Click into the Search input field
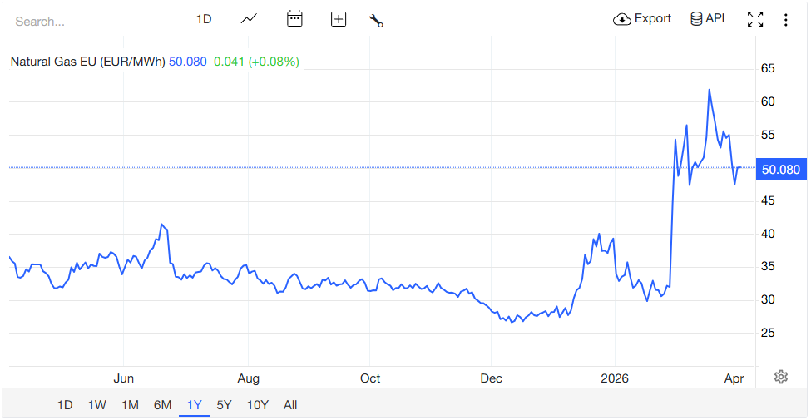 click(x=90, y=22)
